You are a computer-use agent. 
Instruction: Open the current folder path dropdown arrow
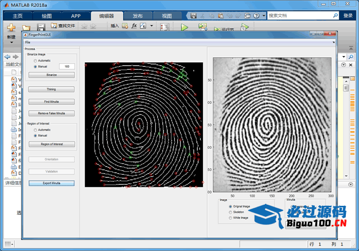pyautogui.click(x=343, y=57)
